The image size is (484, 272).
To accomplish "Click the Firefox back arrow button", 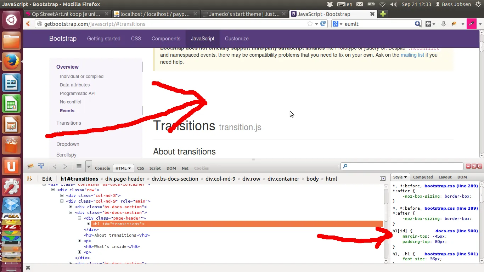I will 28,24.
